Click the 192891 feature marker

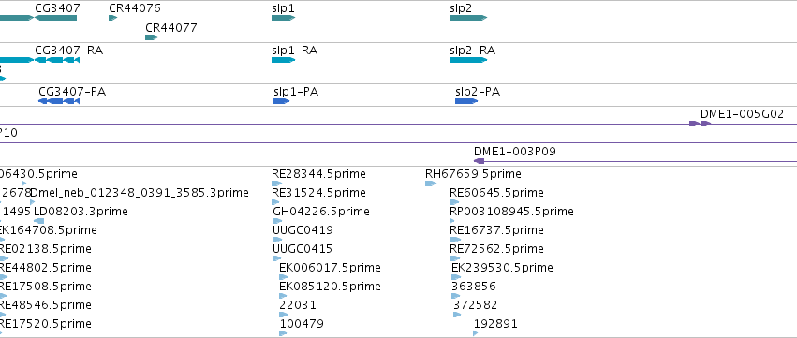pyautogui.click(x=475, y=333)
